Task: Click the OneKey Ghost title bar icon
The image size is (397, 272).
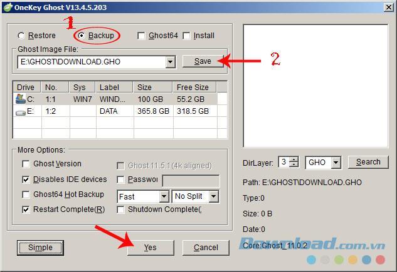Action: click(8, 8)
